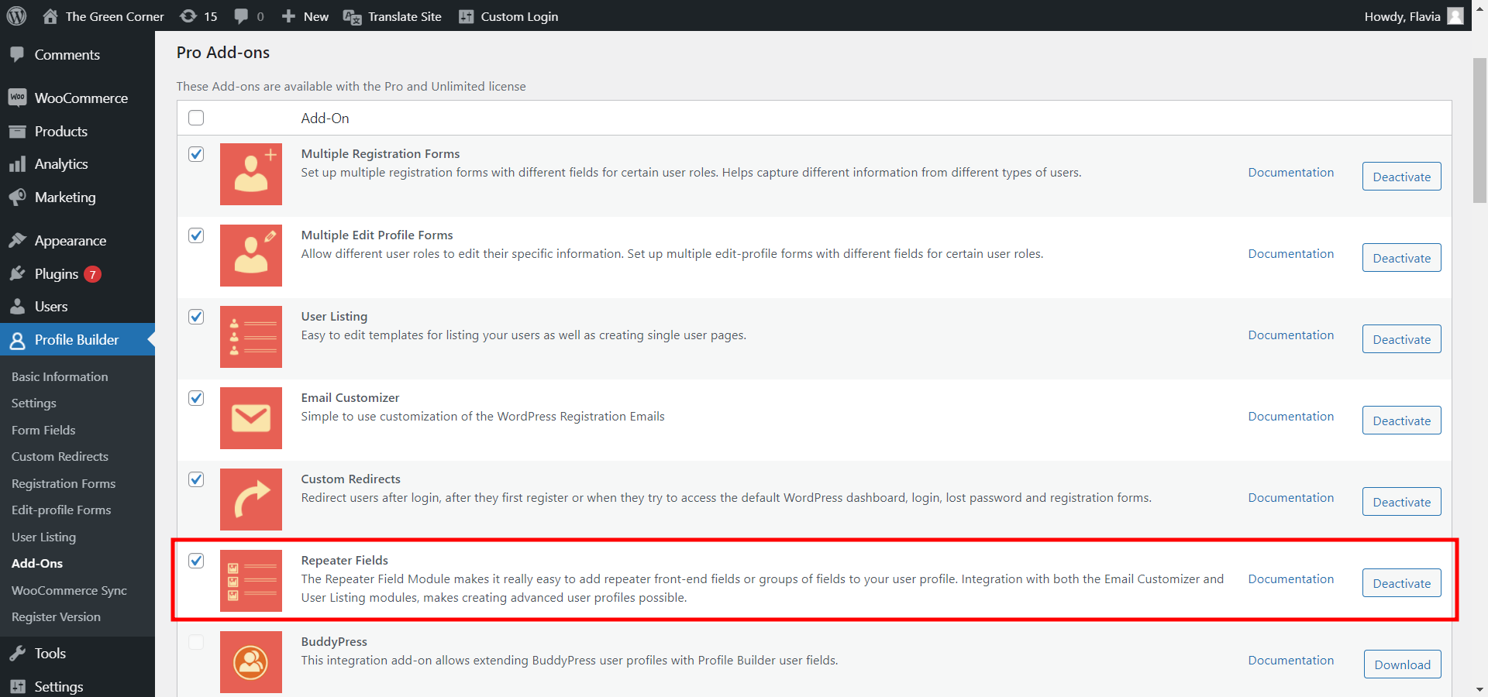
Task: Click the Email Customizer envelope icon
Action: coord(251,418)
